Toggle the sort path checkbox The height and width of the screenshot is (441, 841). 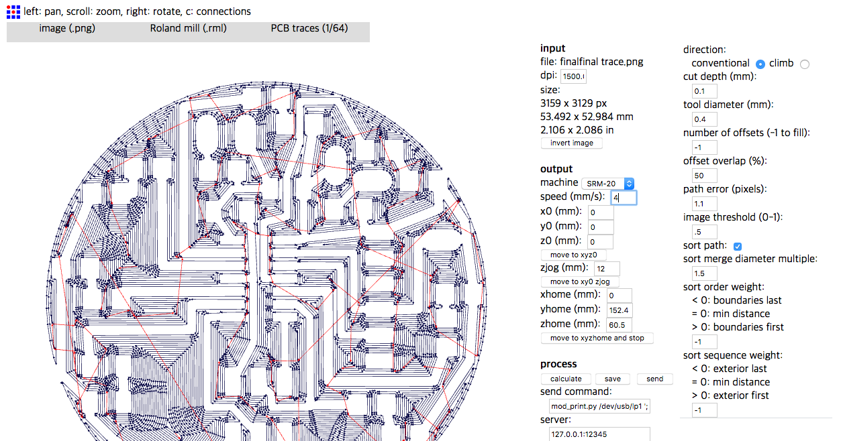coord(738,246)
